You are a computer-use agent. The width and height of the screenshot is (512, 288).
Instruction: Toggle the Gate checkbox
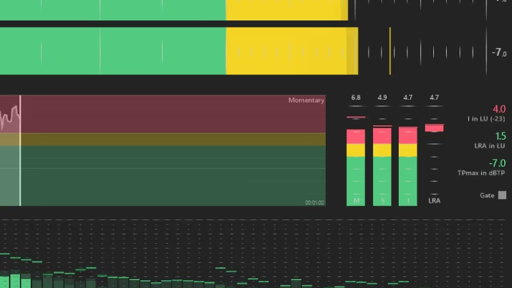[x=502, y=195]
